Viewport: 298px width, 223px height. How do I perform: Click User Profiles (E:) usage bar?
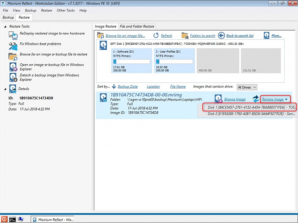tap(174, 61)
